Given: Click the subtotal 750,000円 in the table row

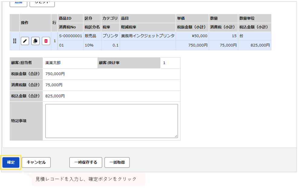Looking at the screenshot, I should [198, 45].
